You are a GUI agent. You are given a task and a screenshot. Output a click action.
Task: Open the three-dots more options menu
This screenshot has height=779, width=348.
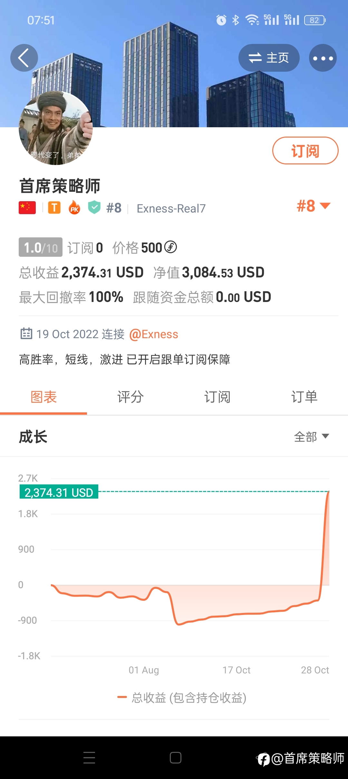point(323,58)
